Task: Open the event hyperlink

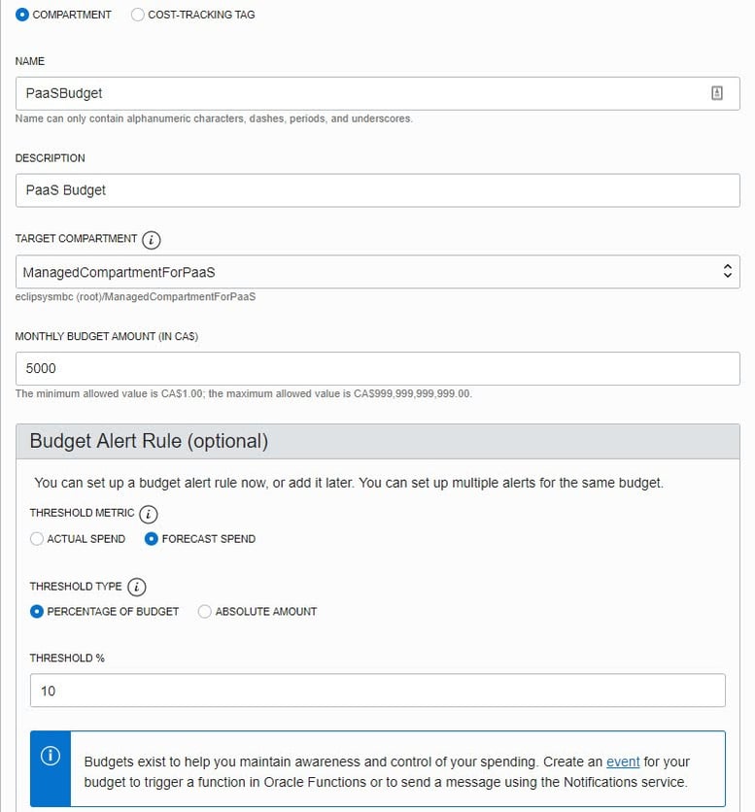Action: tap(623, 762)
